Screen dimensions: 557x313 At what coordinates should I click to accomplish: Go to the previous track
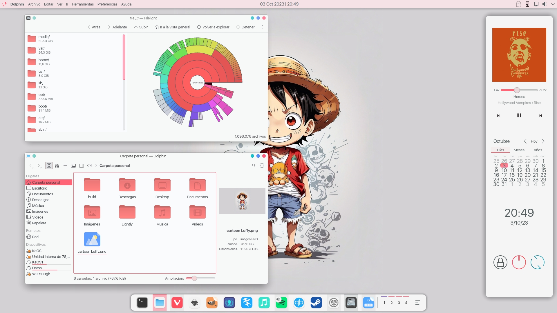498,116
